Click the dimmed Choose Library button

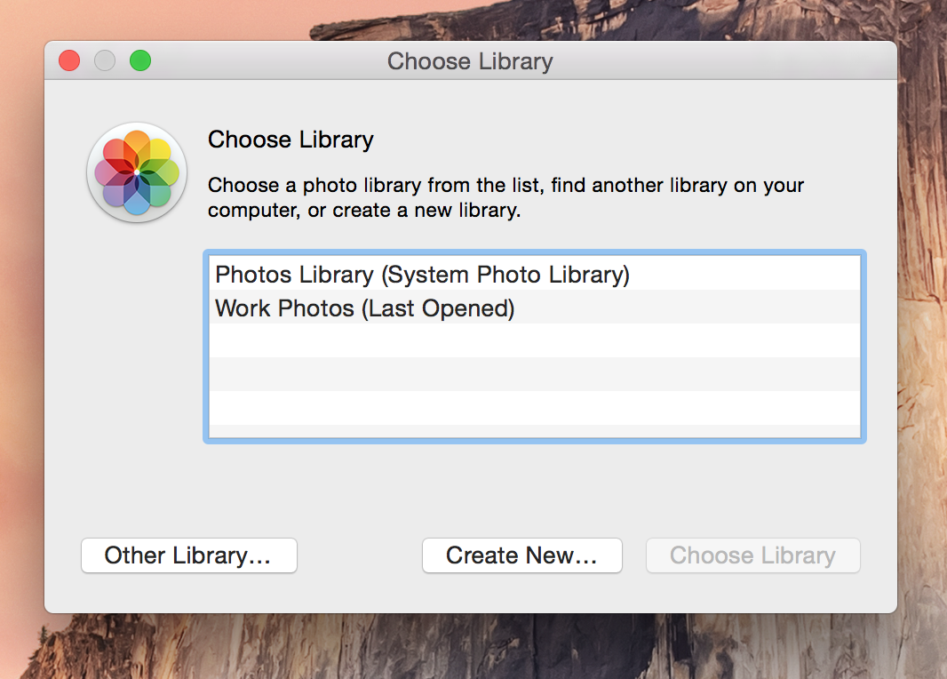(753, 555)
